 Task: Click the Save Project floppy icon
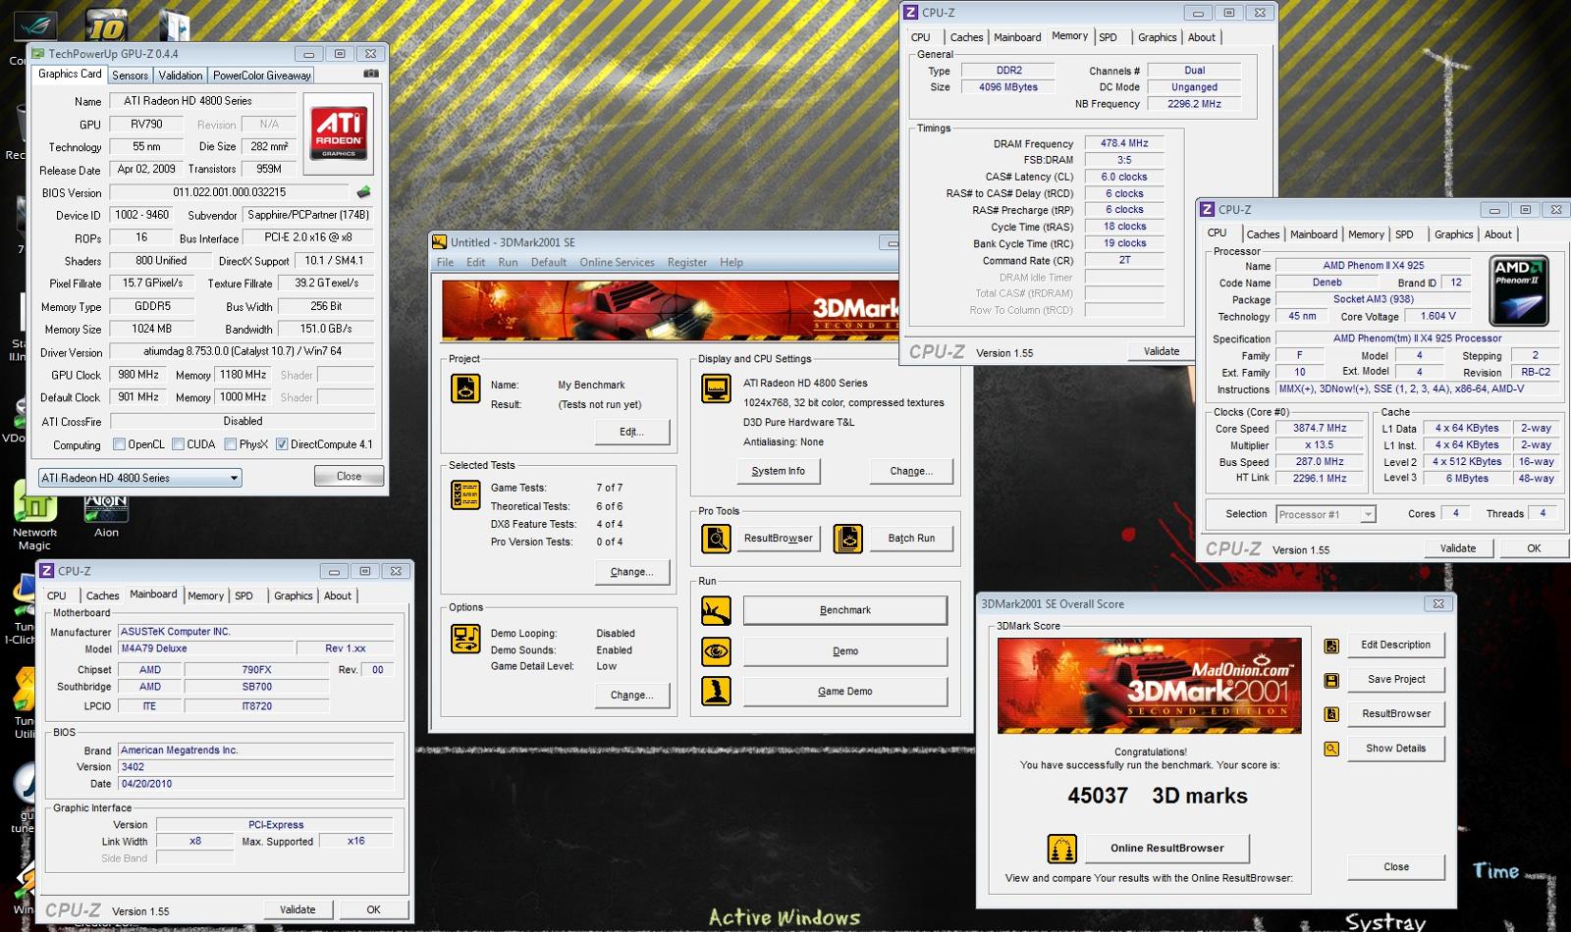[1331, 680]
